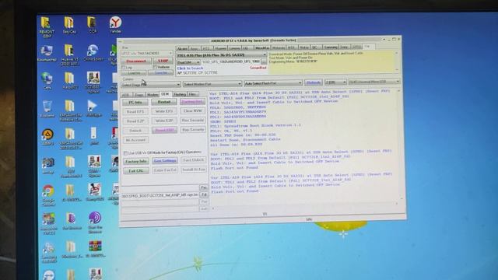Click the red Disconnect button
Image resolution: width=498 pixels, height=280 pixels.
click(x=136, y=61)
